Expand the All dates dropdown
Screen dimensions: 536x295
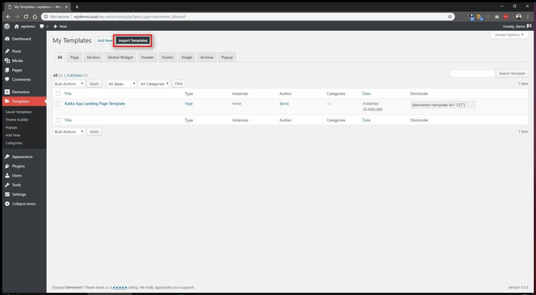pyautogui.click(x=121, y=84)
